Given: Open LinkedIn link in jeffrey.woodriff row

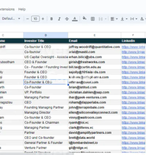Looking at the screenshot, I should pyautogui.click(x=133, y=47).
